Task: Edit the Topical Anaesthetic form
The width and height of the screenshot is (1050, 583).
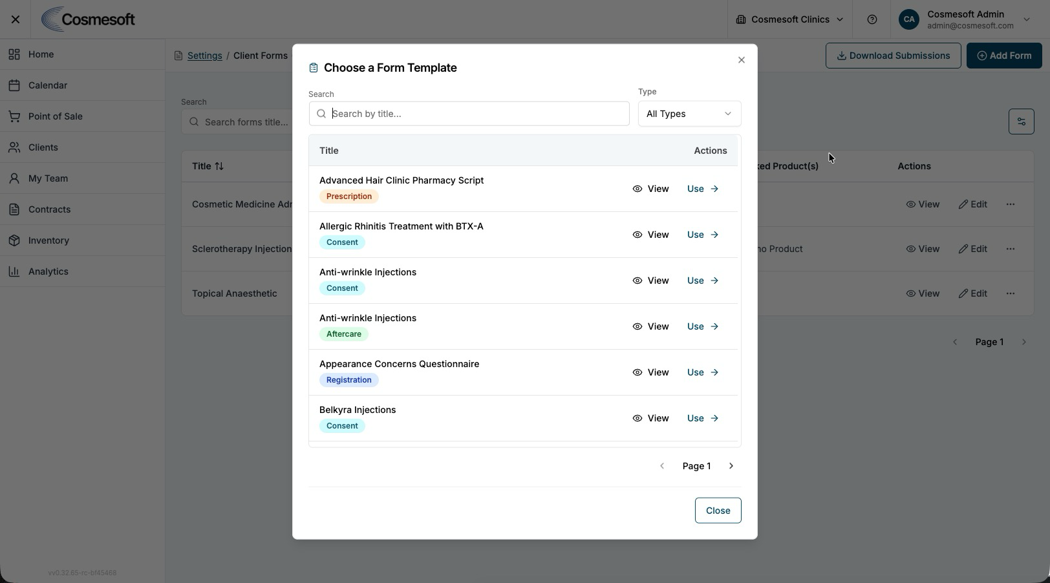Action: [x=972, y=293]
